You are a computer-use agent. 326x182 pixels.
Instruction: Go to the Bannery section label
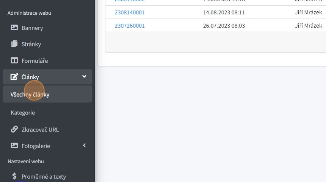click(x=32, y=28)
